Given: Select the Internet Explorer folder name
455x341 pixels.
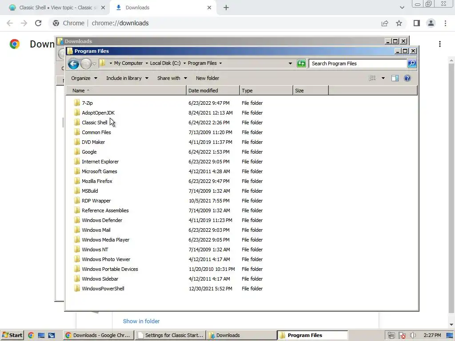Looking at the screenshot, I should [x=100, y=162].
